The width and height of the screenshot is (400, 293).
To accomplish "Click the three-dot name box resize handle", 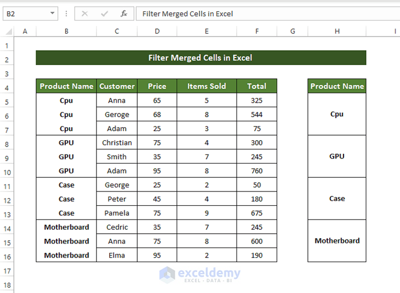I will tap(66, 14).
